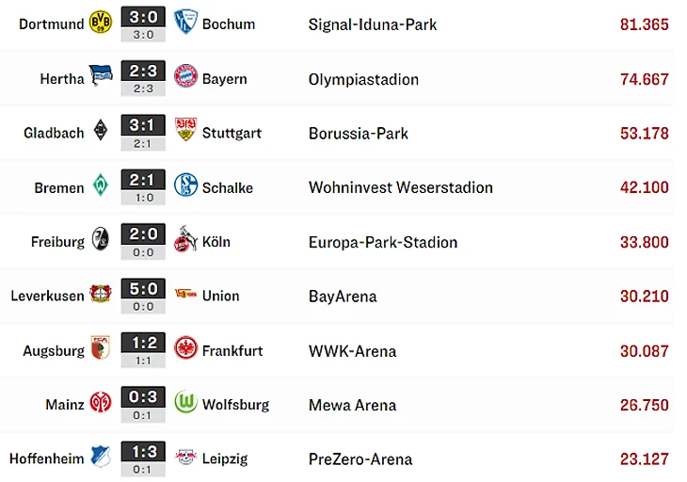Open the Leverkusen vs Union 5:0 result

[143, 288]
